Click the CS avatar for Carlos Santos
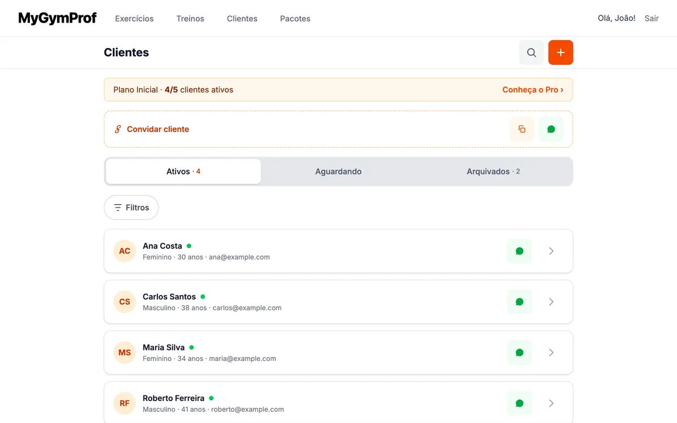Image resolution: width=677 pixels, height=423 pixels. [125, 302]
